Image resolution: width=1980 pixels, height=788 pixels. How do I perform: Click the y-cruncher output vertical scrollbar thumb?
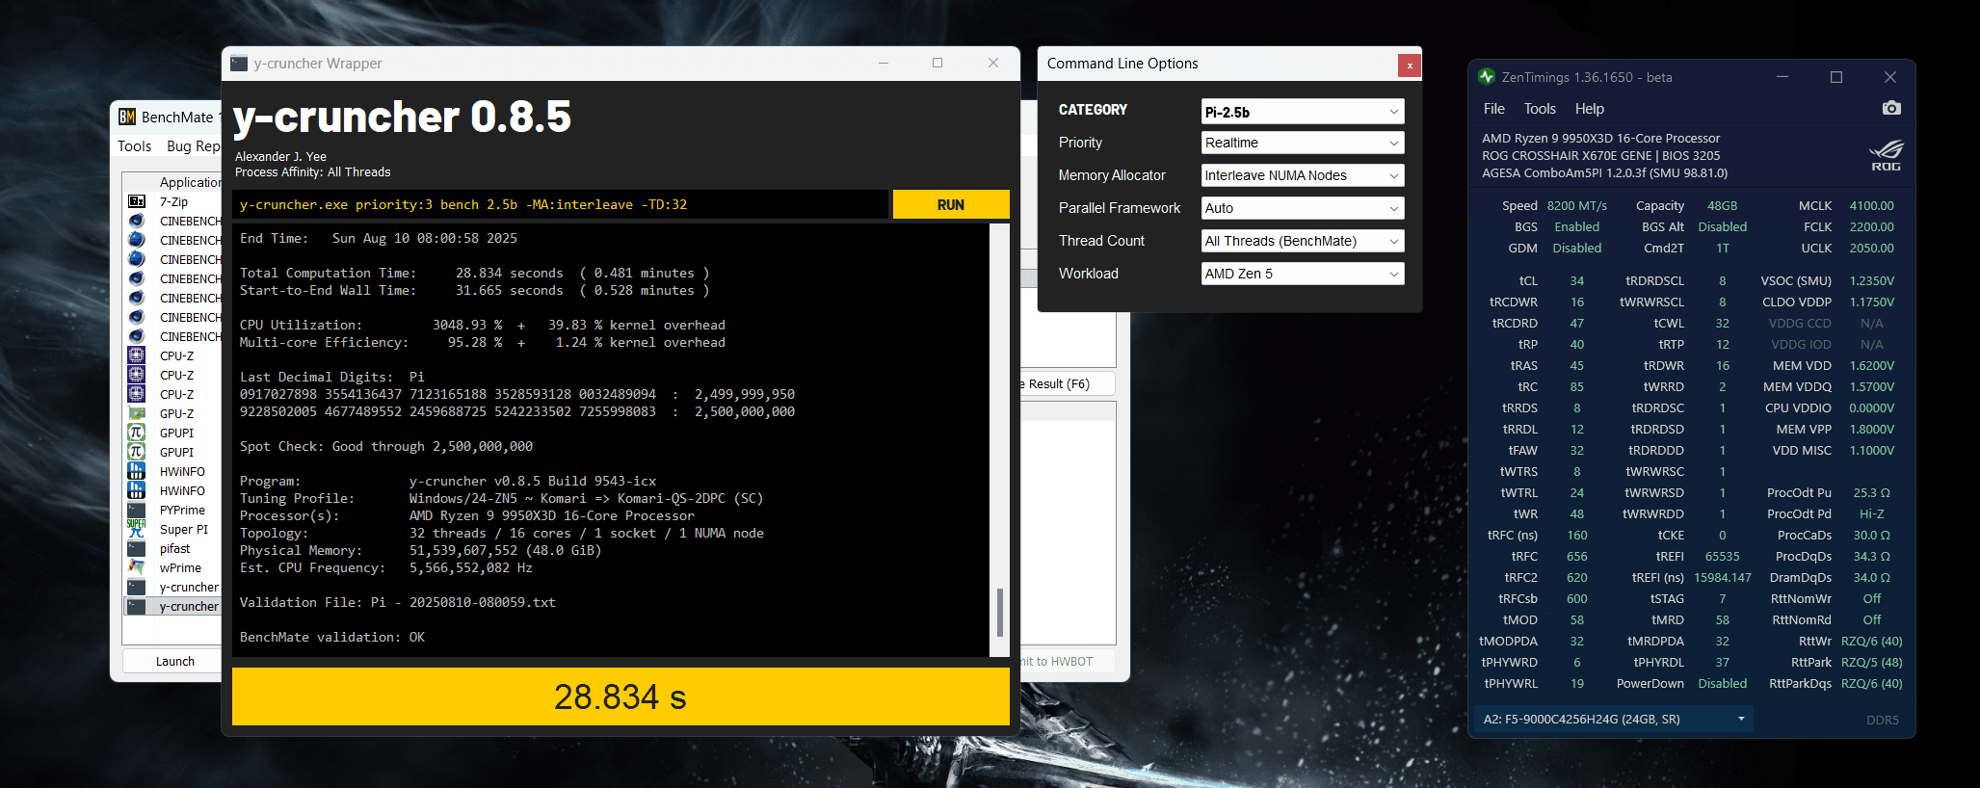[x=999, y=613]
